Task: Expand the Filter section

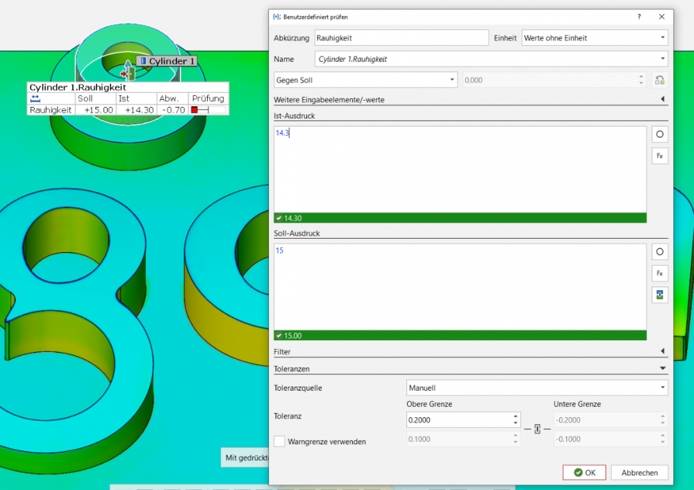Action: click(663, 352)
